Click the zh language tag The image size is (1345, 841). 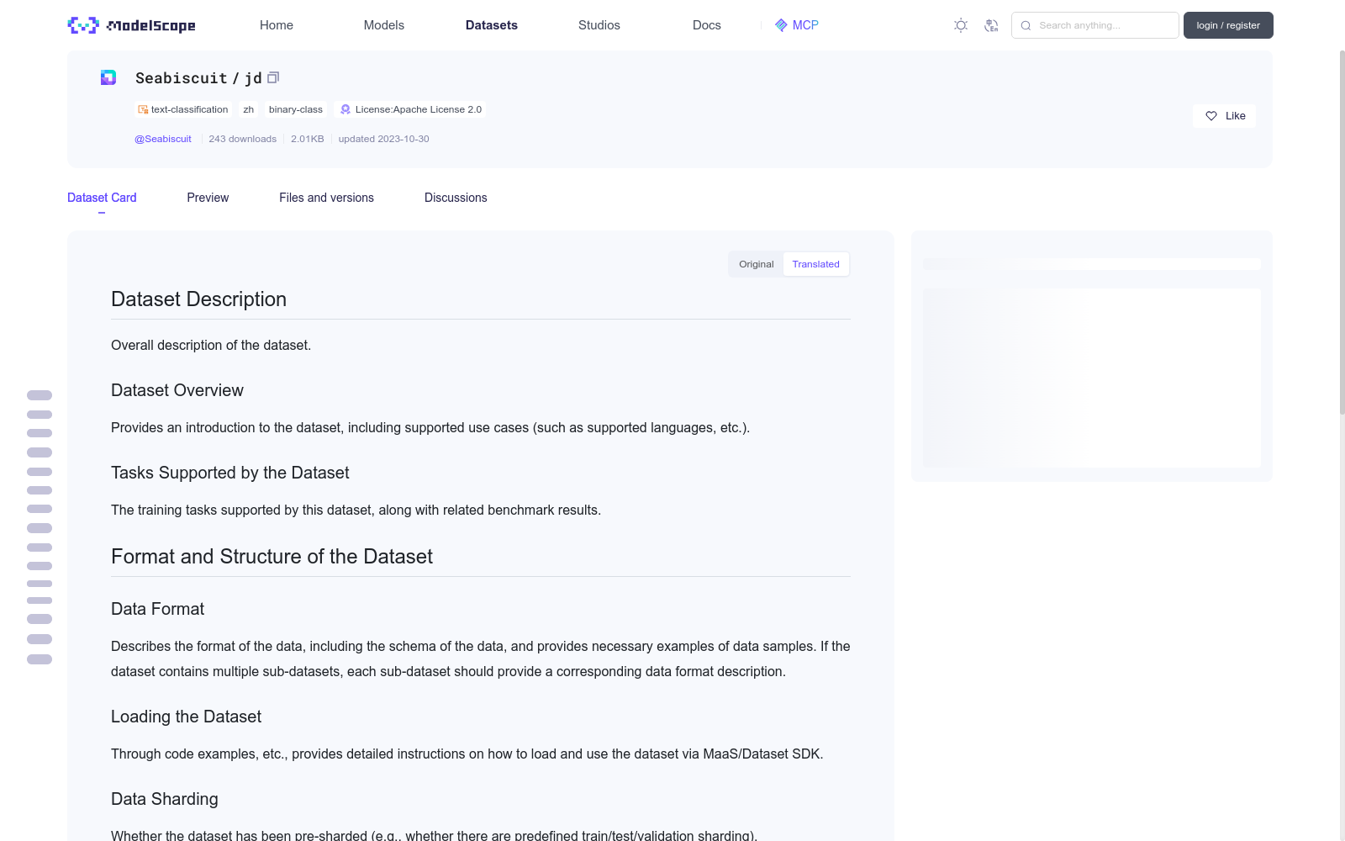(249, 109)
